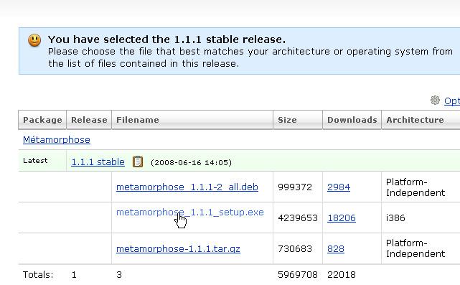Download metamorphose-1.1.1.tar.gz

(x=178, y=249)
